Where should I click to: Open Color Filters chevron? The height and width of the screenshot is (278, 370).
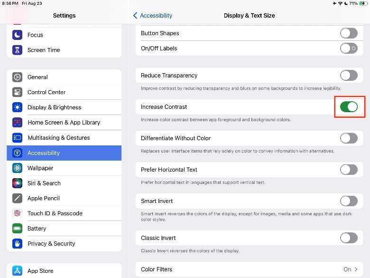[357, 269]
